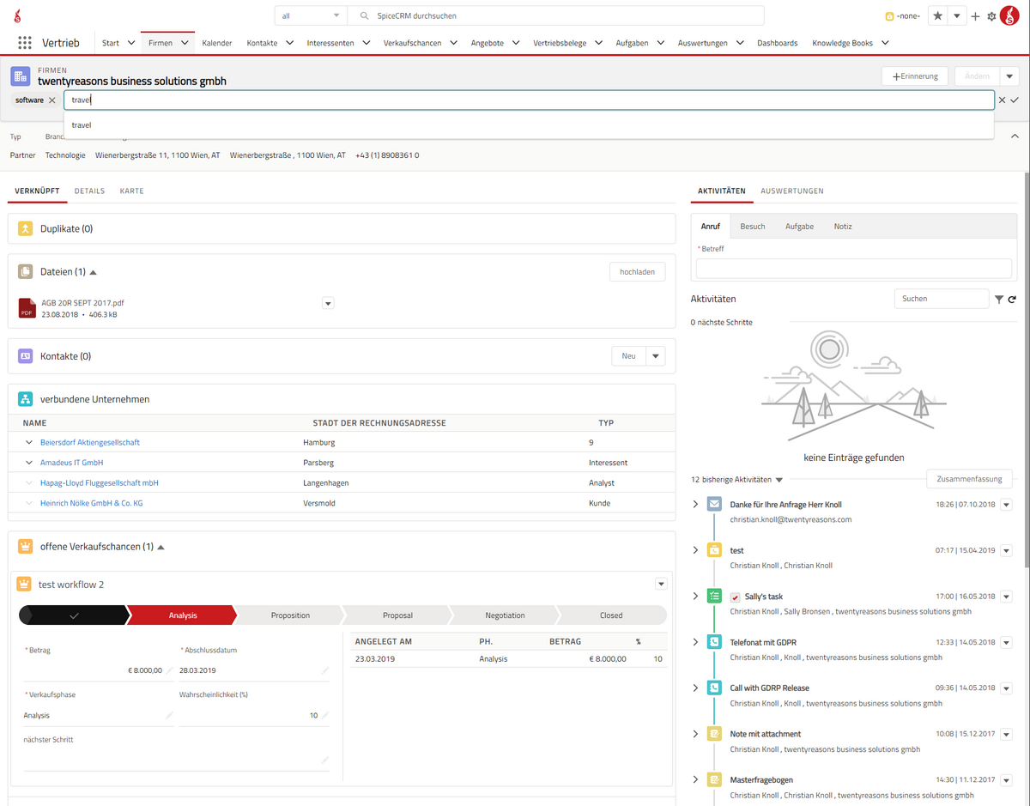
Task: Select the Proposition sales stage
Action: 290,615
